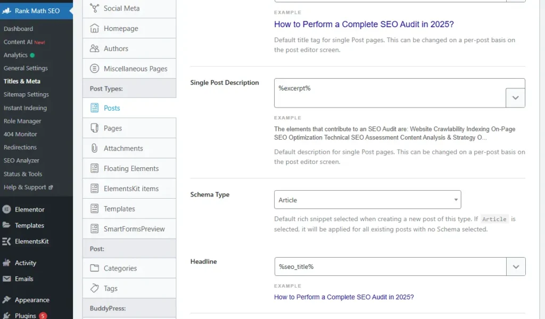Screen dimensions: 545x319
Task: Open the Categories taxonomy tab
Action: pyautogui.click(x=129, y=268)
